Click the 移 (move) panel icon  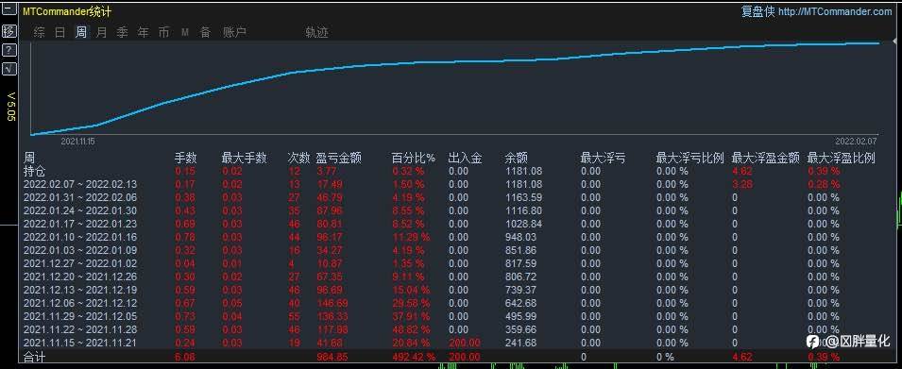[x=9, y=31]
